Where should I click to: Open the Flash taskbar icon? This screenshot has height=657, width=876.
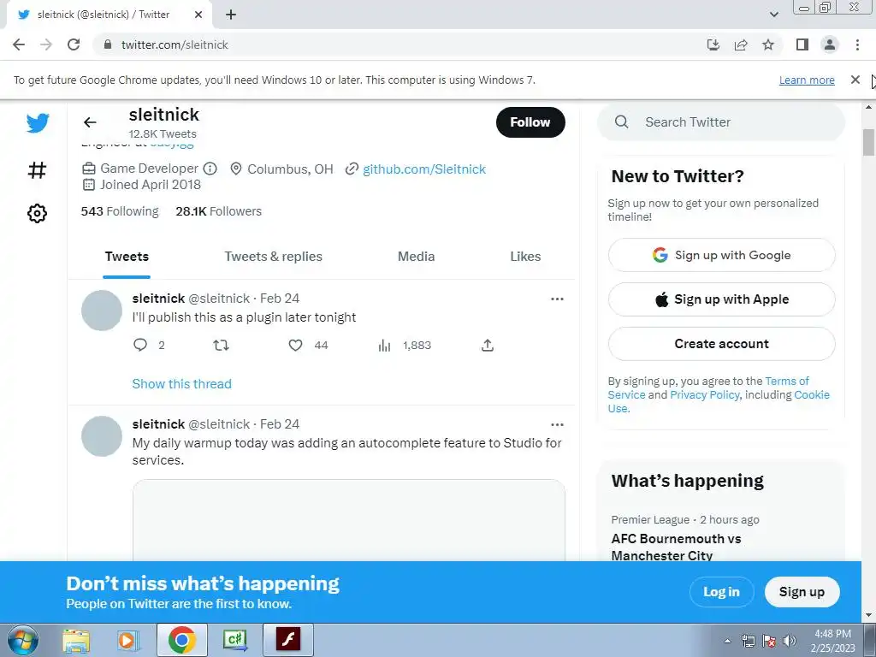[x=288, y=640]
